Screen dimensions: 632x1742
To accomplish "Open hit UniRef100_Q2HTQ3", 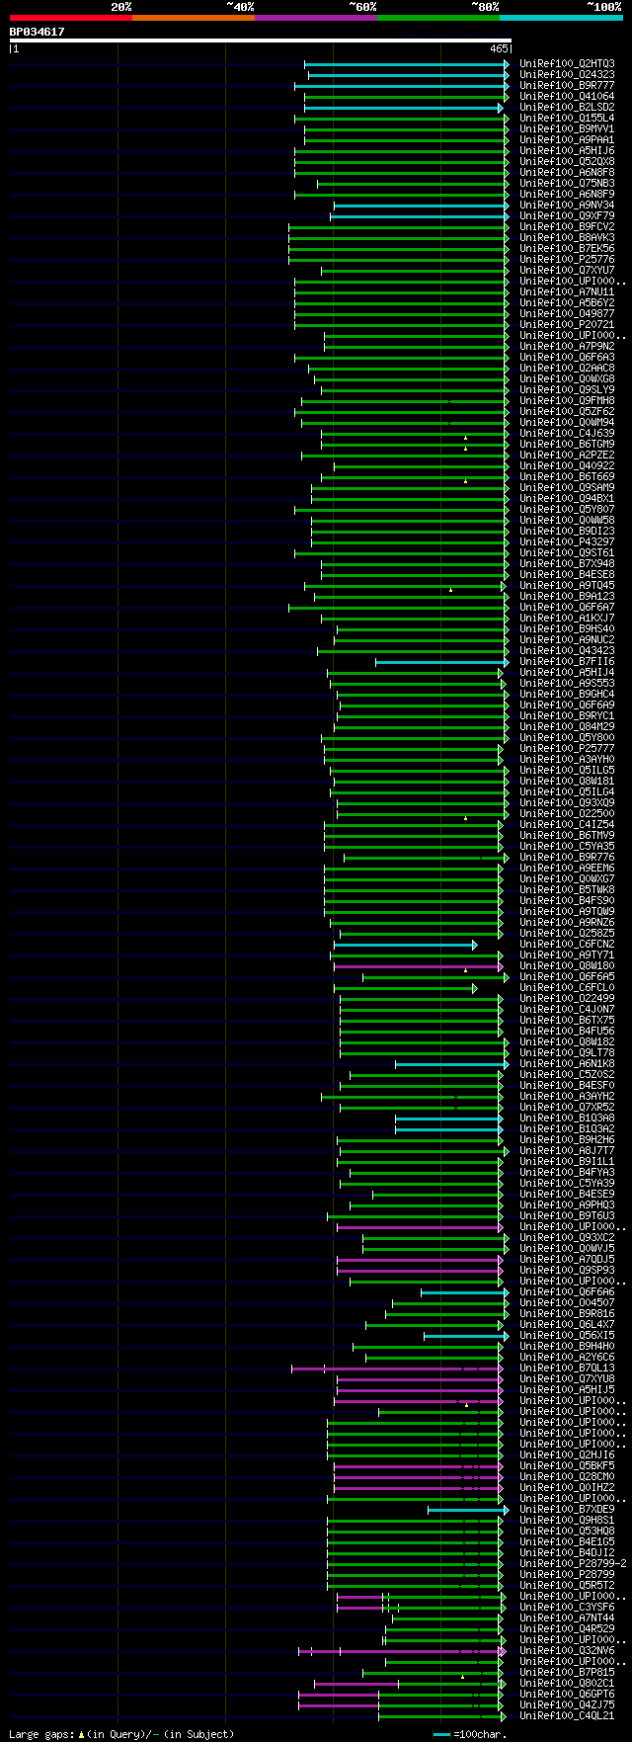I will point(567,63).
